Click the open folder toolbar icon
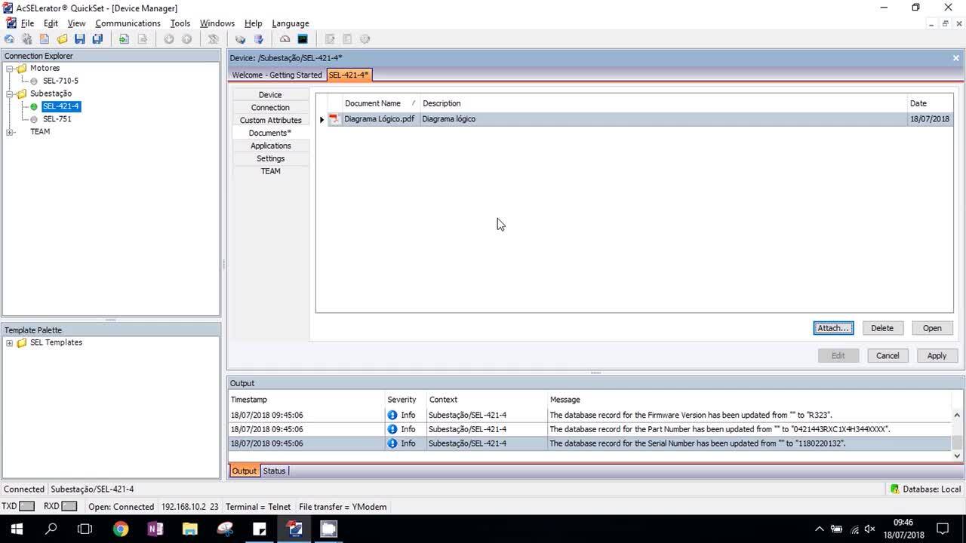Image resolution: width=966 pixels, height=543 pixels. tap(62, 39)
